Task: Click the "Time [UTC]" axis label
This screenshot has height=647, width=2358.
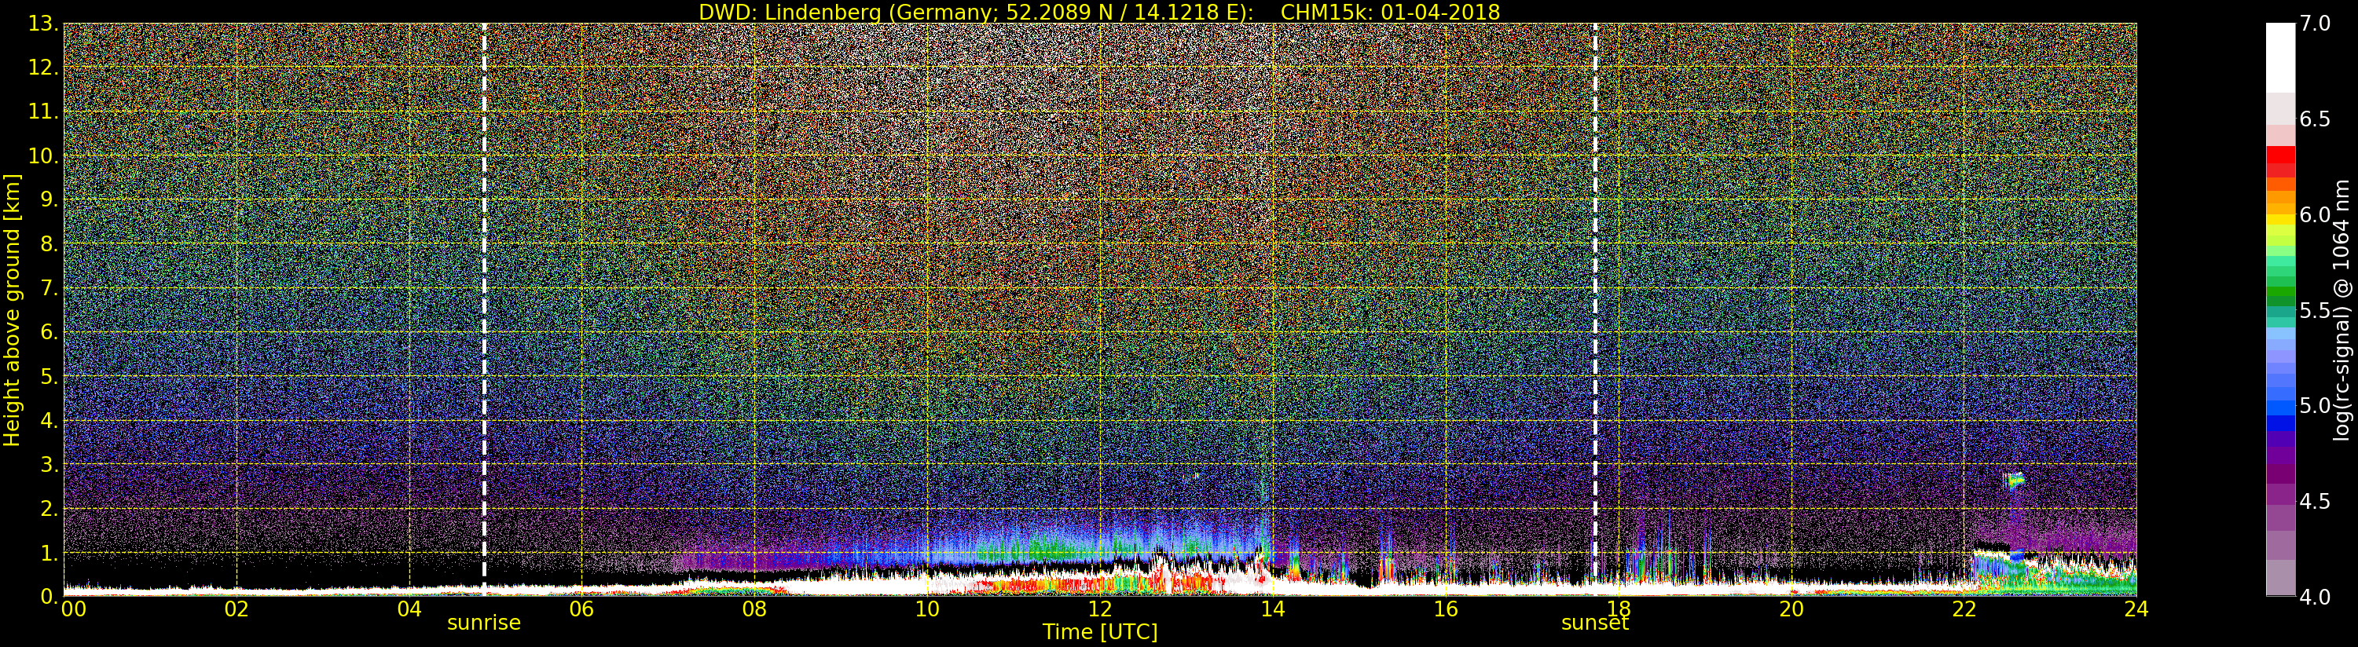Action: click(1100, 631)
